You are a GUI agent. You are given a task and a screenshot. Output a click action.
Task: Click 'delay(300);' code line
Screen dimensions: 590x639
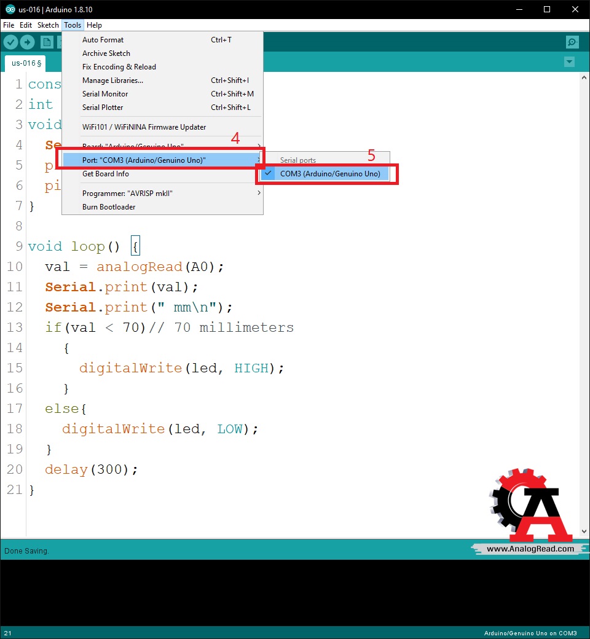92,469
